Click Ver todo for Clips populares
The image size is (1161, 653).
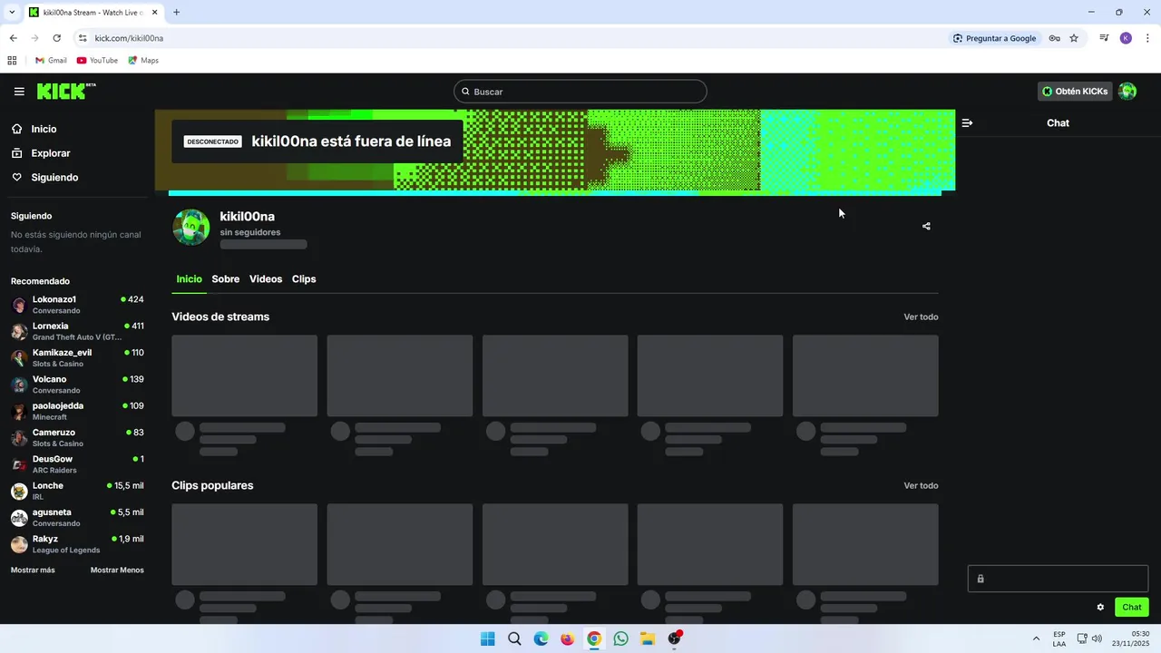tap(921, 485)
